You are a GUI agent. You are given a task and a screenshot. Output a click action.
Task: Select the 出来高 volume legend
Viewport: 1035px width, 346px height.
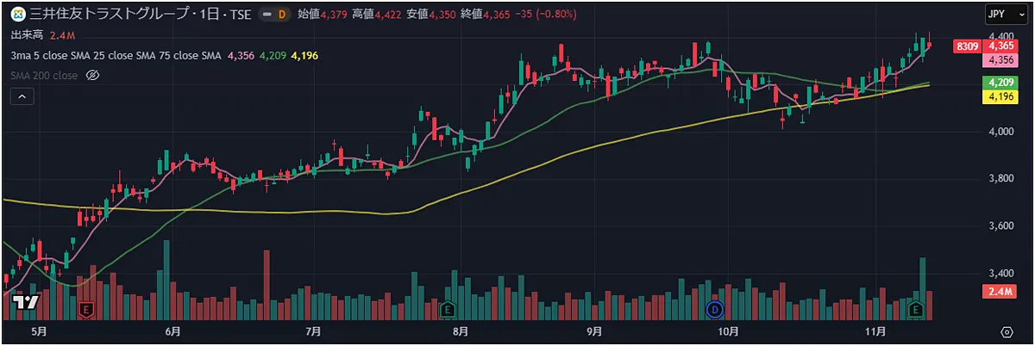coord(28,35)
